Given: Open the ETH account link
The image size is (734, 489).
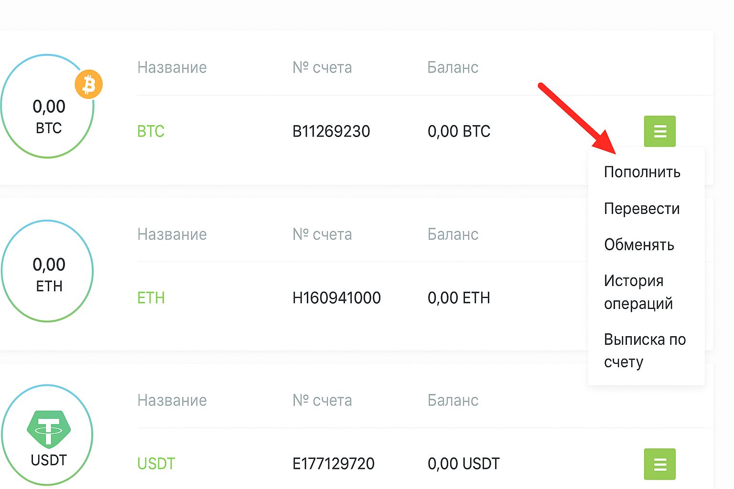Looking at the screenshot, I should pyautogui.click(x=151, y=298).
